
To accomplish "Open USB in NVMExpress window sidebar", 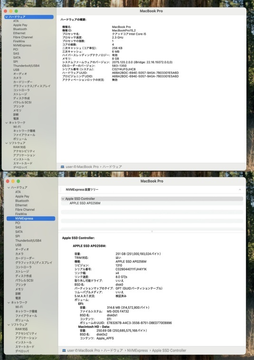I will pyautogui.click(x=19, y=245).
